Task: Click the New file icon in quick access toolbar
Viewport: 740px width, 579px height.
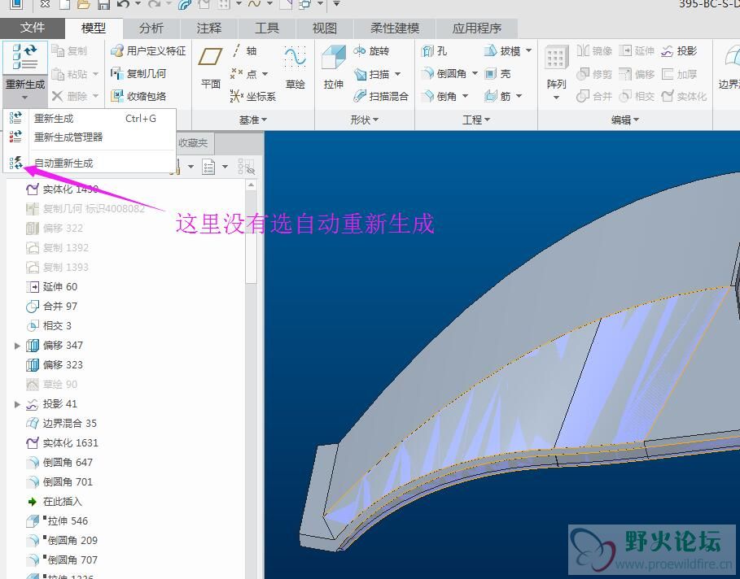Action: click(64, 4)
